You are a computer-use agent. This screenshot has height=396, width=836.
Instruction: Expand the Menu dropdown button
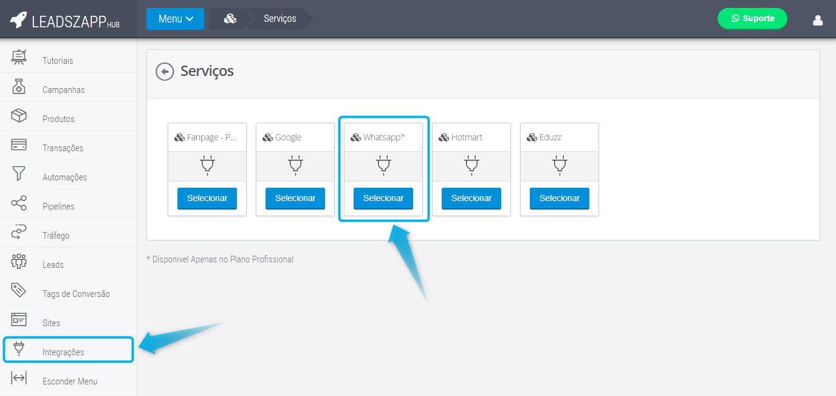click(175, 19)
